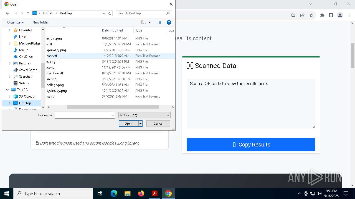The width and height of the screenshot is (355, 199).
Task: Open File Explorer from taskbar
Action: tap(127, 193)
